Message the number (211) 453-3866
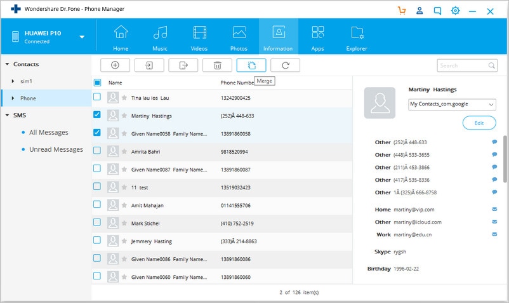 (494, 167)
